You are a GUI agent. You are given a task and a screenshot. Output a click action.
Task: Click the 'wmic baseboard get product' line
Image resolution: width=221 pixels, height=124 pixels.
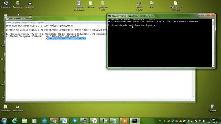63,36
